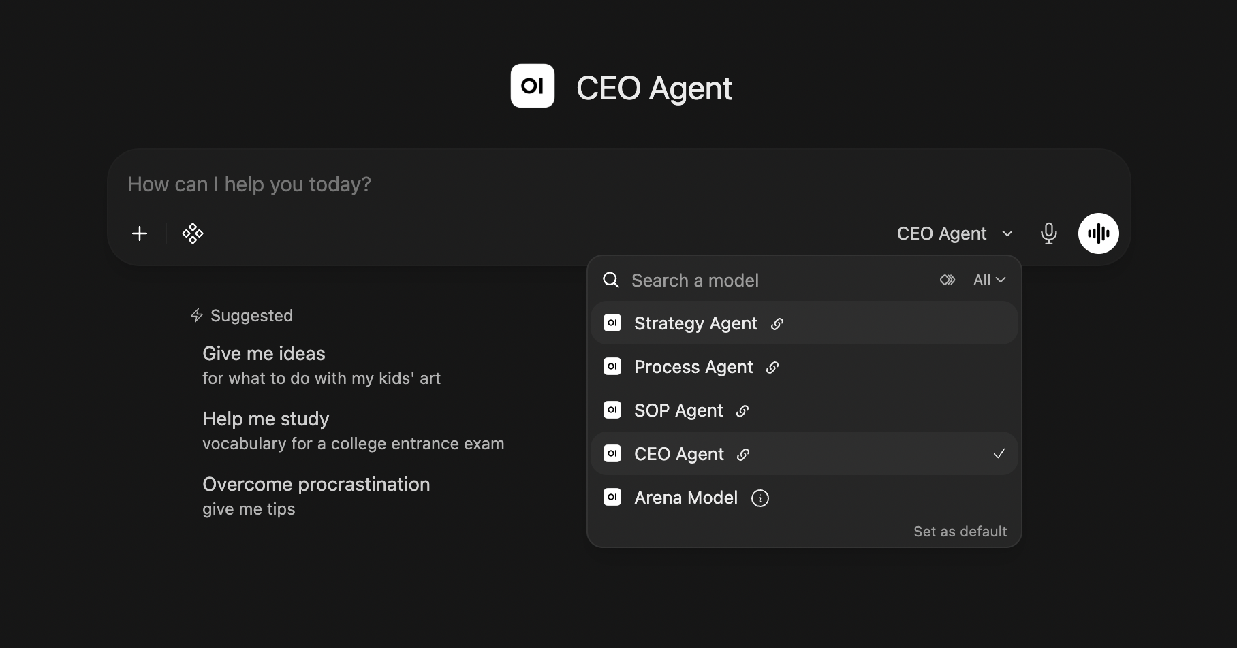Click the CEO Agent page title text
This screenshot has width=1237, height=648.
pos(654,88)
